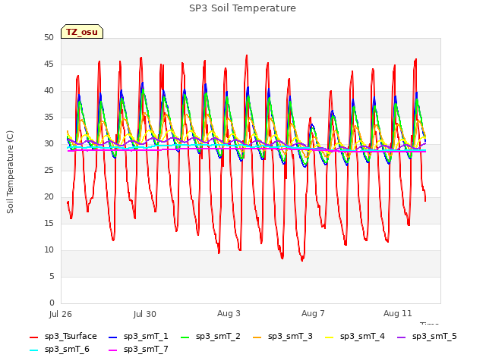The height and width of the screenshot is (364, 486).
Task: Click the 50 y-axis tick label
Action: click(x=49, y=37)
